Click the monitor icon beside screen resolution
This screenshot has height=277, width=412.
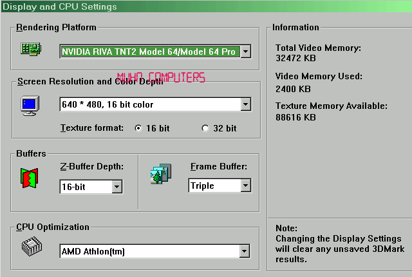30,106
